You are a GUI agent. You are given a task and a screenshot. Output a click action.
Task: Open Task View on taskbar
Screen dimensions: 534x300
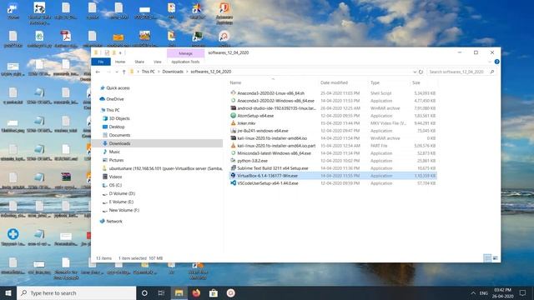[161, 292]
